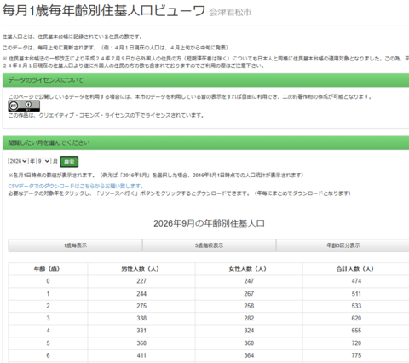
Task: Select female count 258 for age 2
Action: [x=249, y=306]
